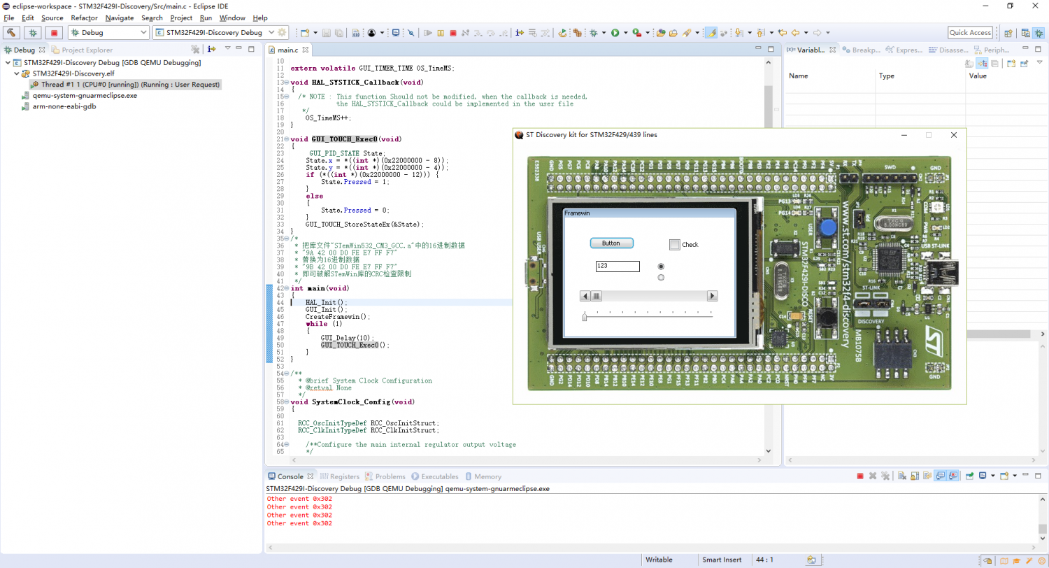Click the Instruction Stepping Mode icon
Image resolution: width=1049 pixels, height=568 pixels.
tap(520, 32)
